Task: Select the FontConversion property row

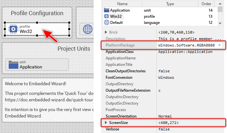Action: [x=119, y=77]
